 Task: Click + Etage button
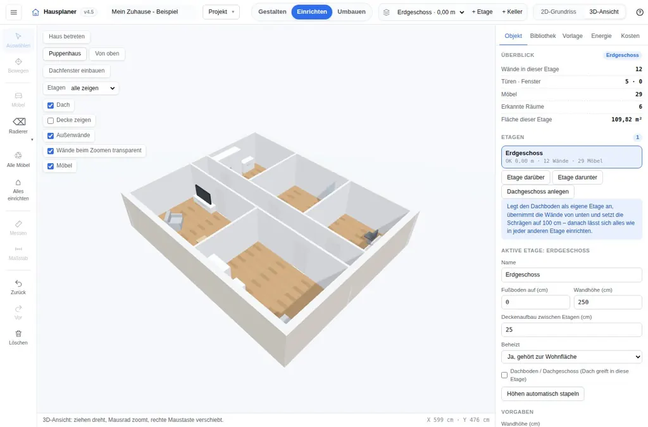482,12
